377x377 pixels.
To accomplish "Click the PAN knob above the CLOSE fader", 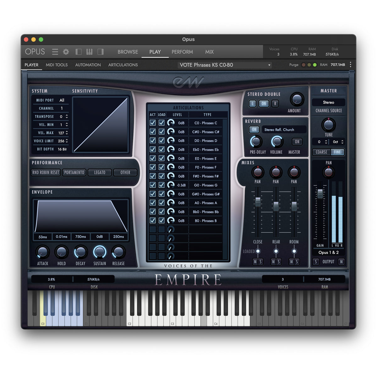I will tap(258, 172).
